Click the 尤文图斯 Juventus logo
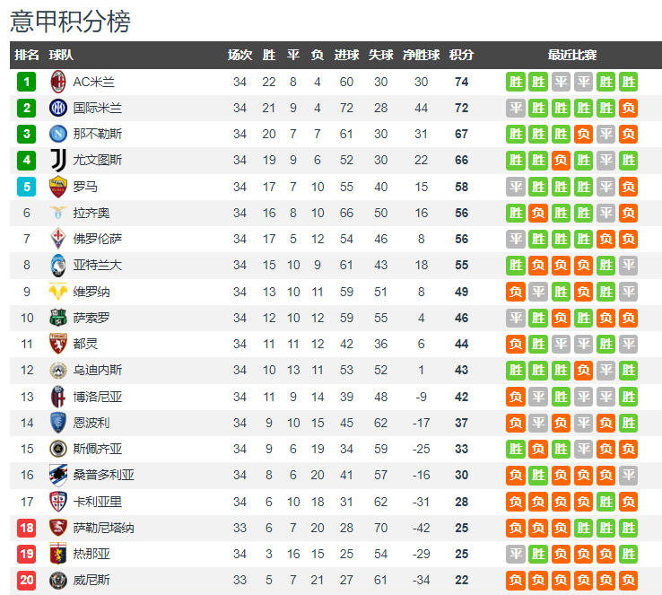Viewport: 662px width, 595px height. [x=57, y=161]
